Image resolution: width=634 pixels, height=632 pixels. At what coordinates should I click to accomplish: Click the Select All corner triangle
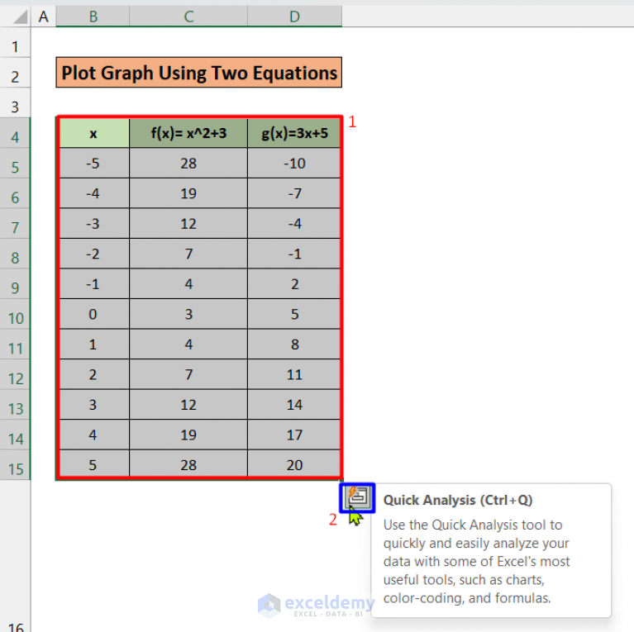[x=20, y=17]
